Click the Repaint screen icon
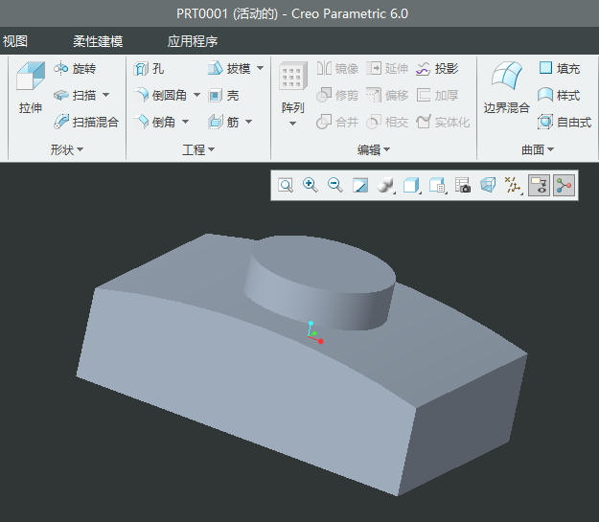Viewport: 599px width, 522px height. click(x=360, y=186)
